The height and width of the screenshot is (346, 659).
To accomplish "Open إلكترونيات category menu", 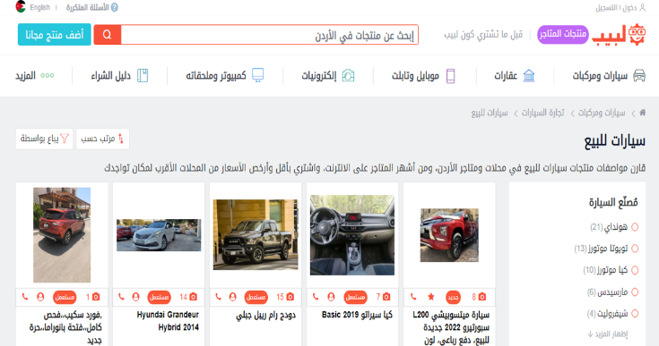I will [x=328, y=76].
